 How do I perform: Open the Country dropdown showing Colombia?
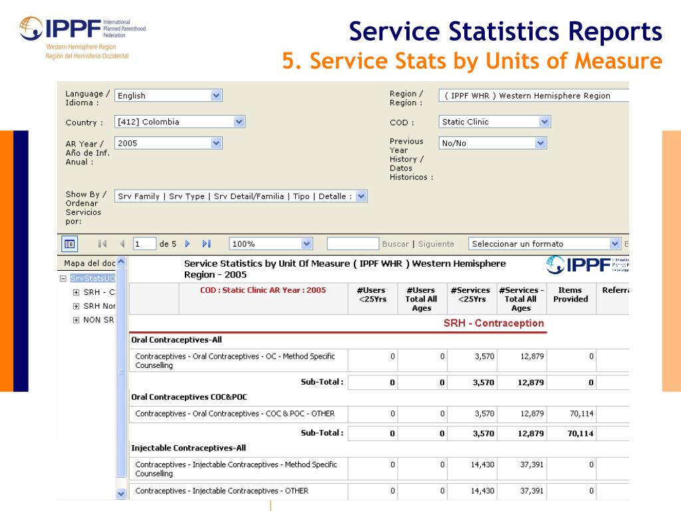tap(180, 122)
